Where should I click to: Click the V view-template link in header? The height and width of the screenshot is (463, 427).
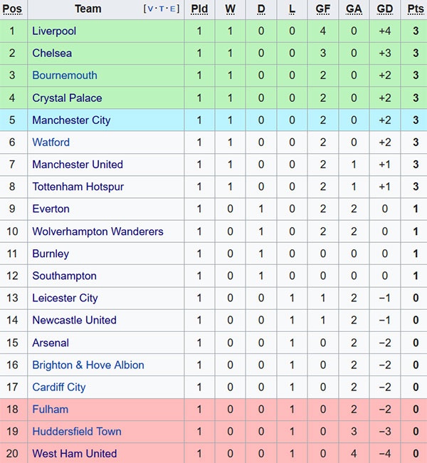(151, 9)
